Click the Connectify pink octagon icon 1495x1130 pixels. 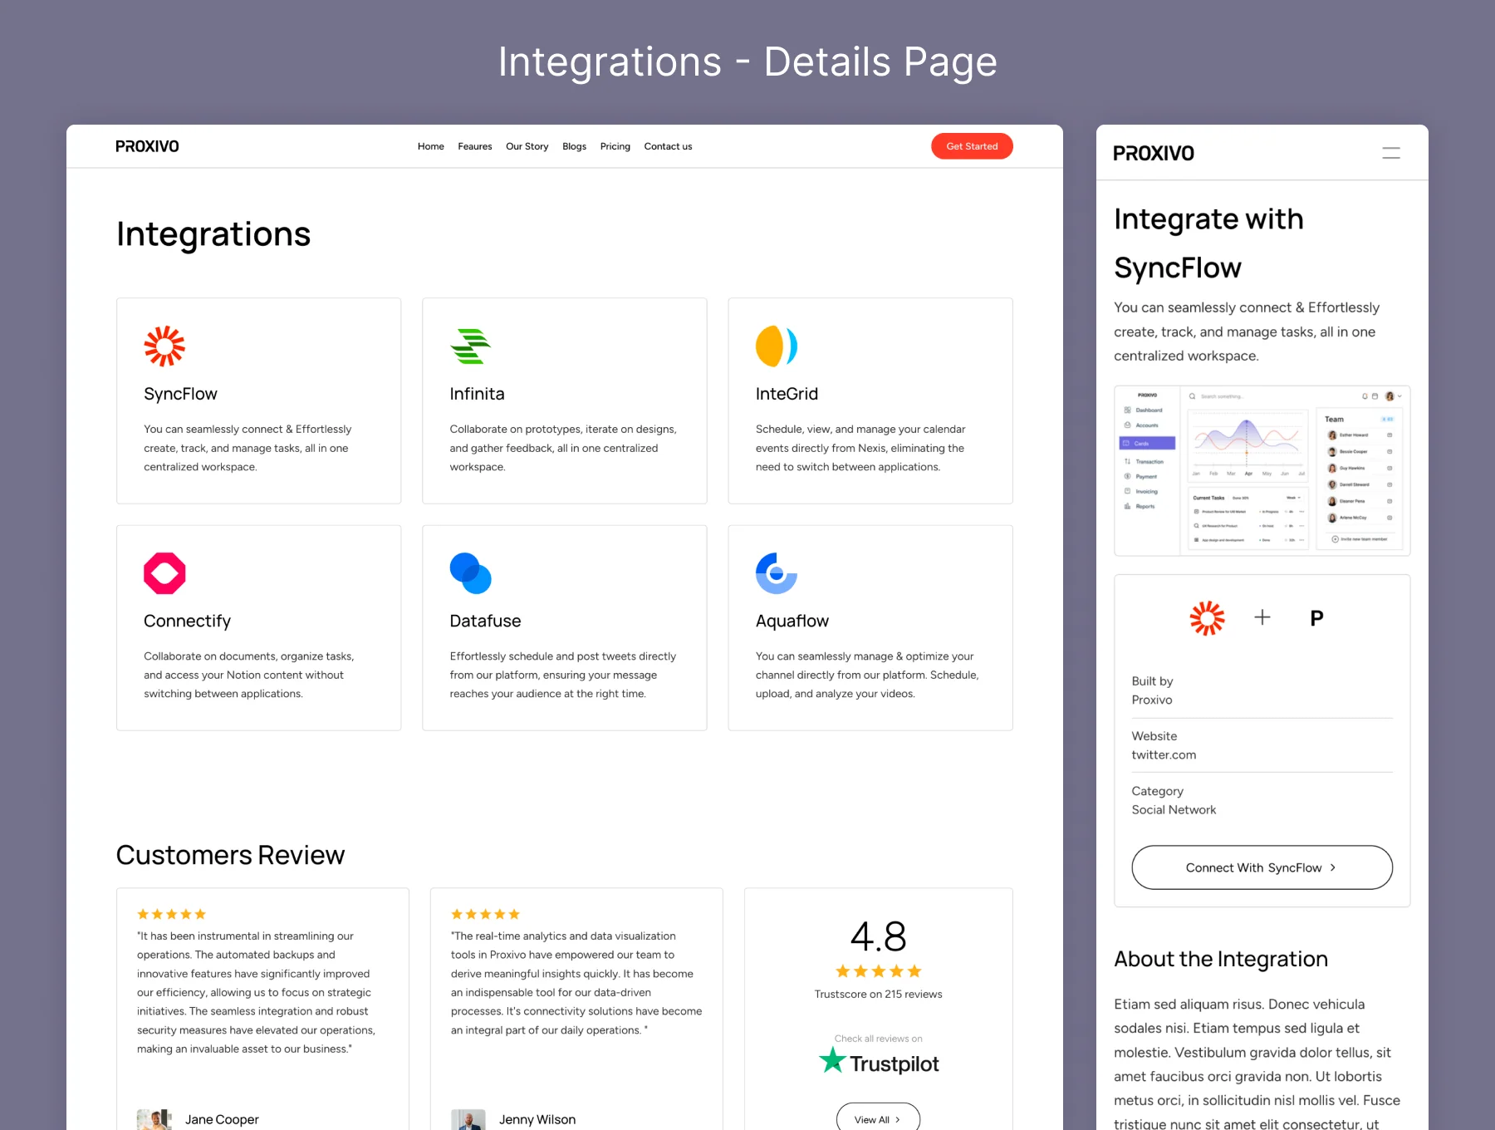point(164,573)
